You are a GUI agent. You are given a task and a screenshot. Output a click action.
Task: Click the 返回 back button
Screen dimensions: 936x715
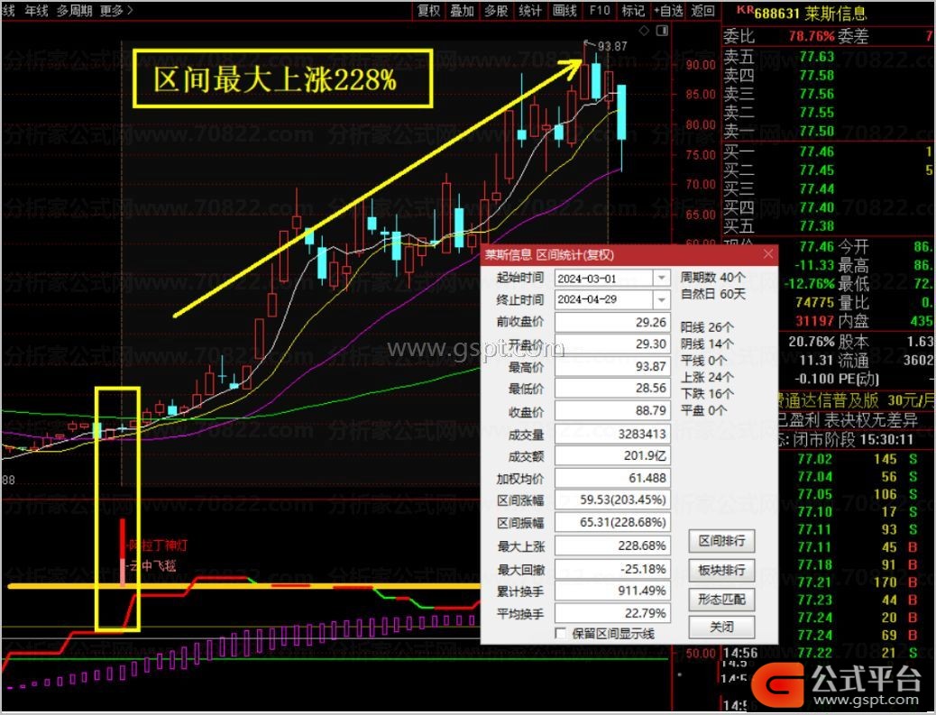pyautogui.click(x=702, y=11)
